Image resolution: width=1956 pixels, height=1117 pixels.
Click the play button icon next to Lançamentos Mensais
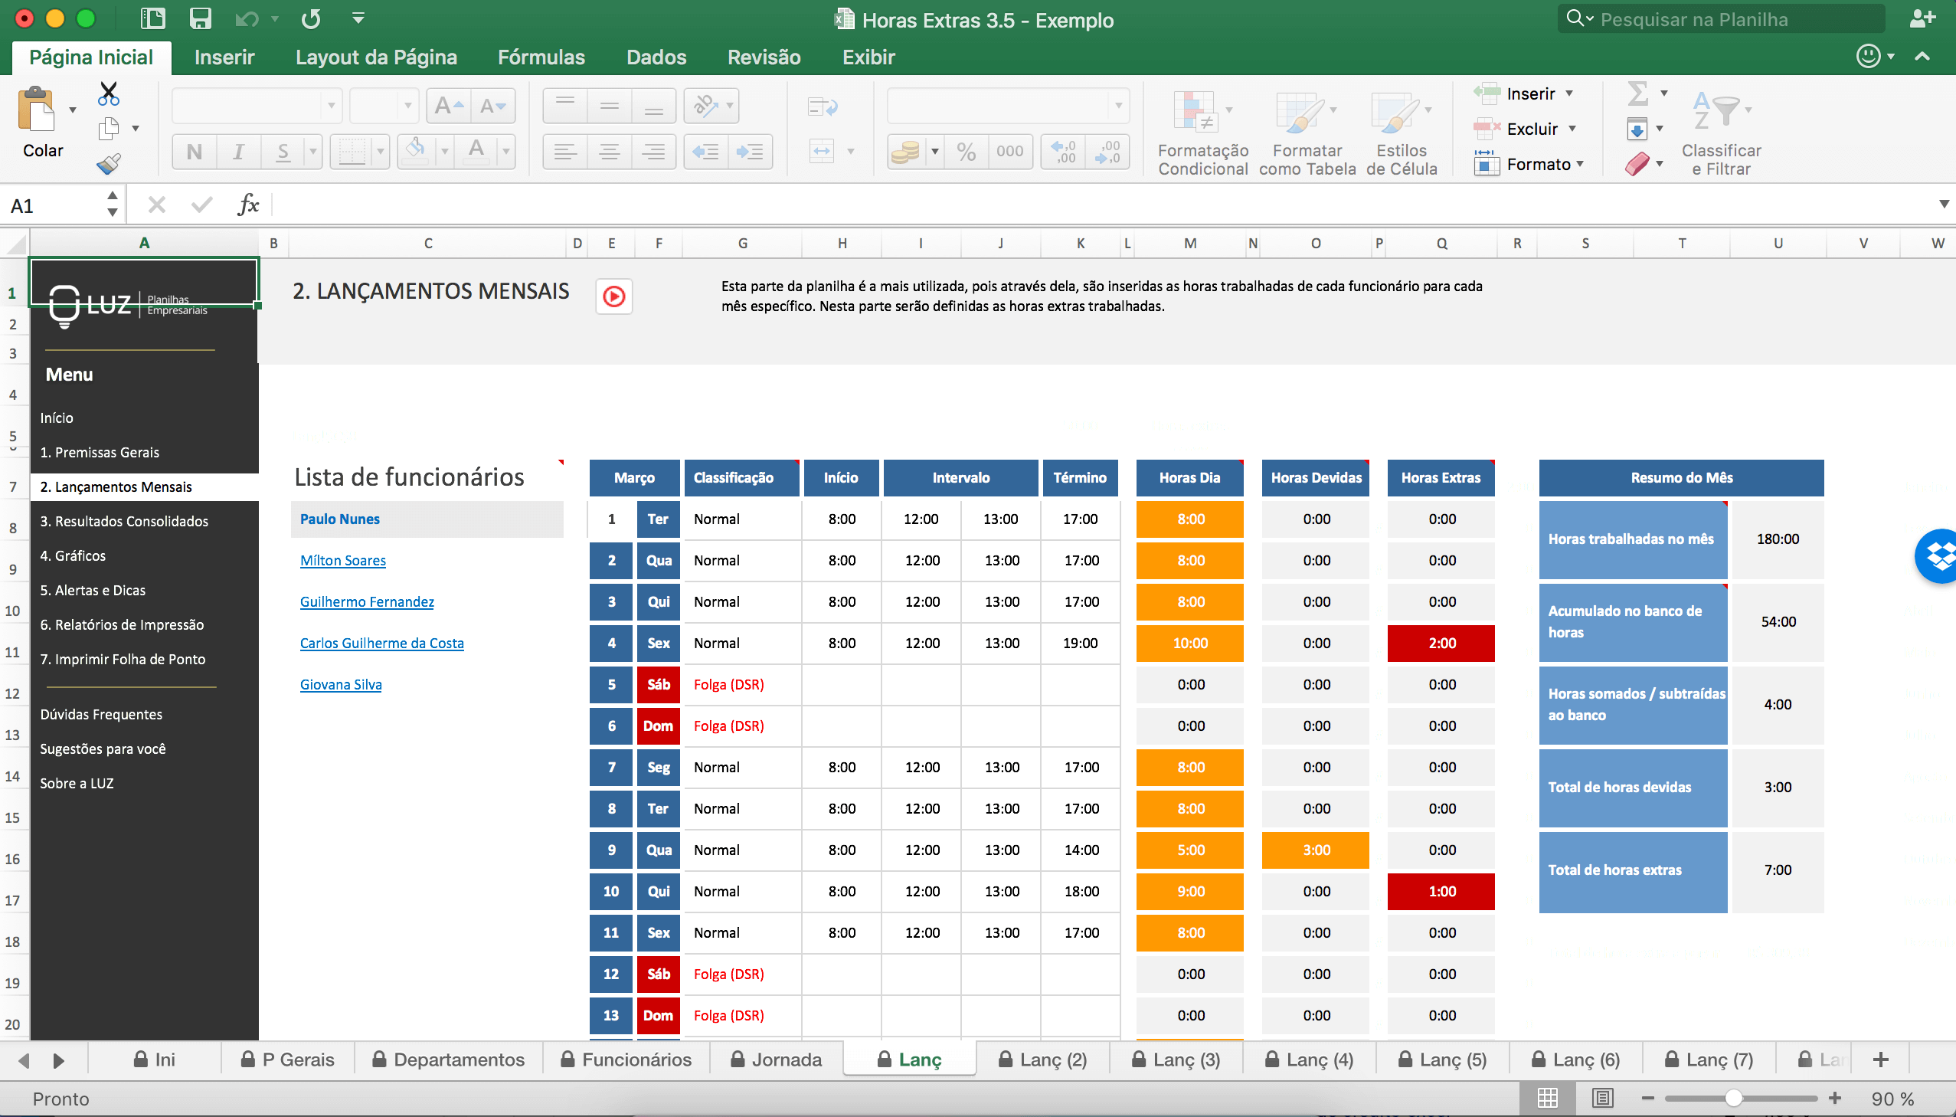(x=614, y=296)
